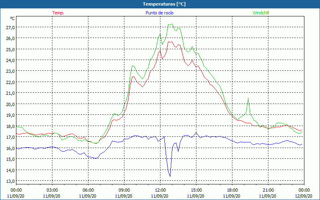This screenshot has width=320, height=200.
Task: Click the 23,0 y-axis value
Action: (10, 71)
